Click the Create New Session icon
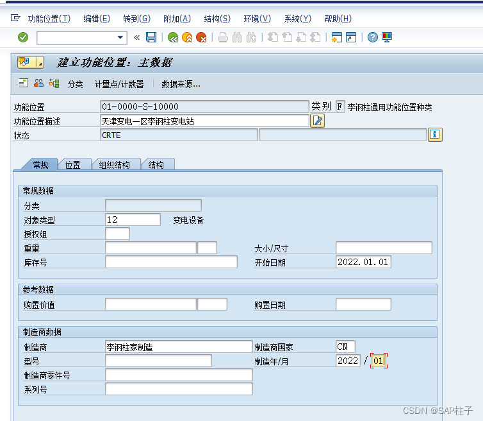 (337, 38)
